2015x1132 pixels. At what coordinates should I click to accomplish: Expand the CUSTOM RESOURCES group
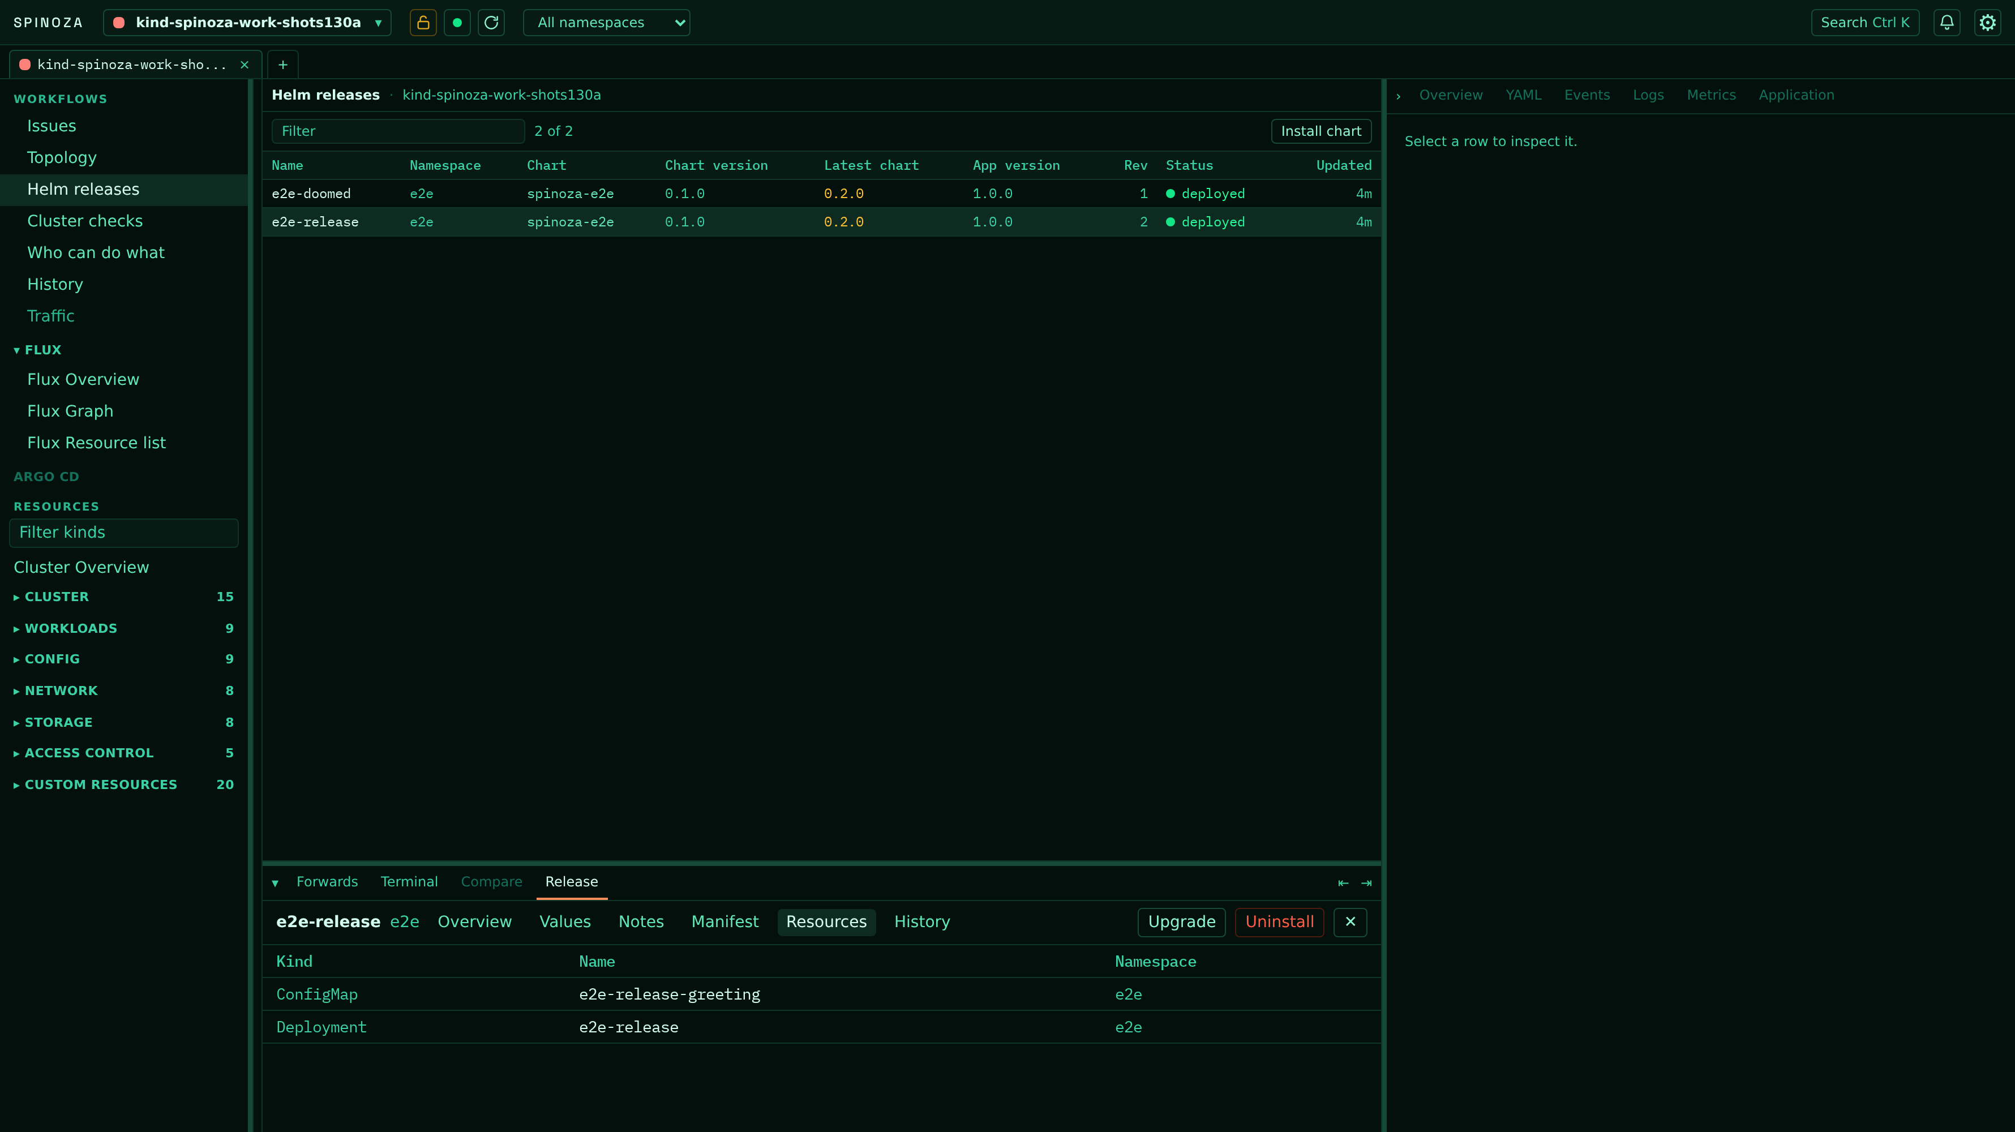click(123, 784)
